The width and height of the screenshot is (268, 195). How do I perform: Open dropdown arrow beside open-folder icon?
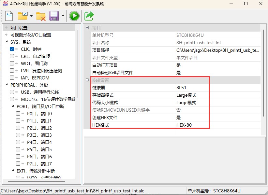tap(31, 16)
